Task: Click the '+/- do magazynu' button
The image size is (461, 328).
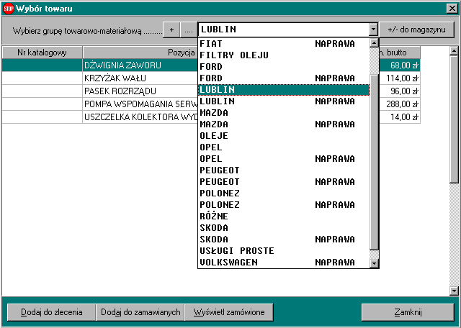Action: tap(416, 29)
